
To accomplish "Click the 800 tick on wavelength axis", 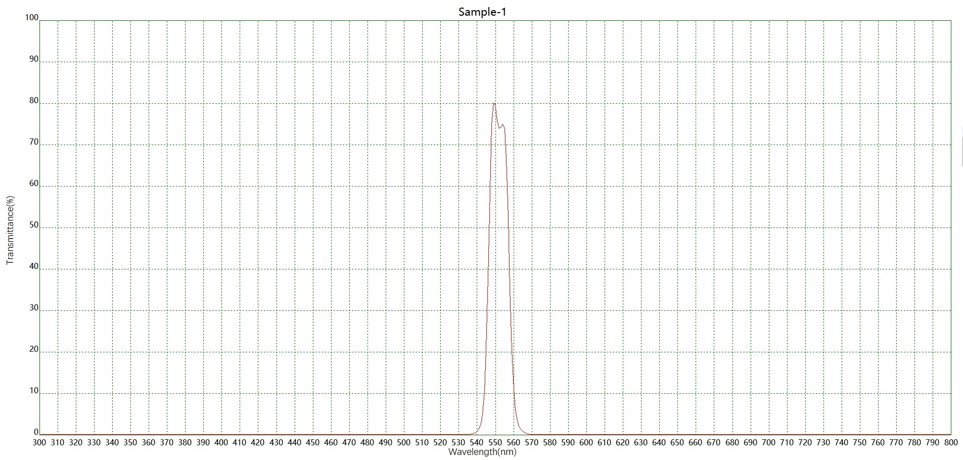I will tap(950, 442).
